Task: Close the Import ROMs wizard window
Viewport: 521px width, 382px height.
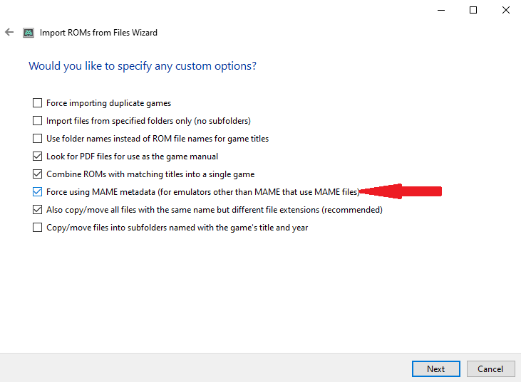Action: pos(506,10)
